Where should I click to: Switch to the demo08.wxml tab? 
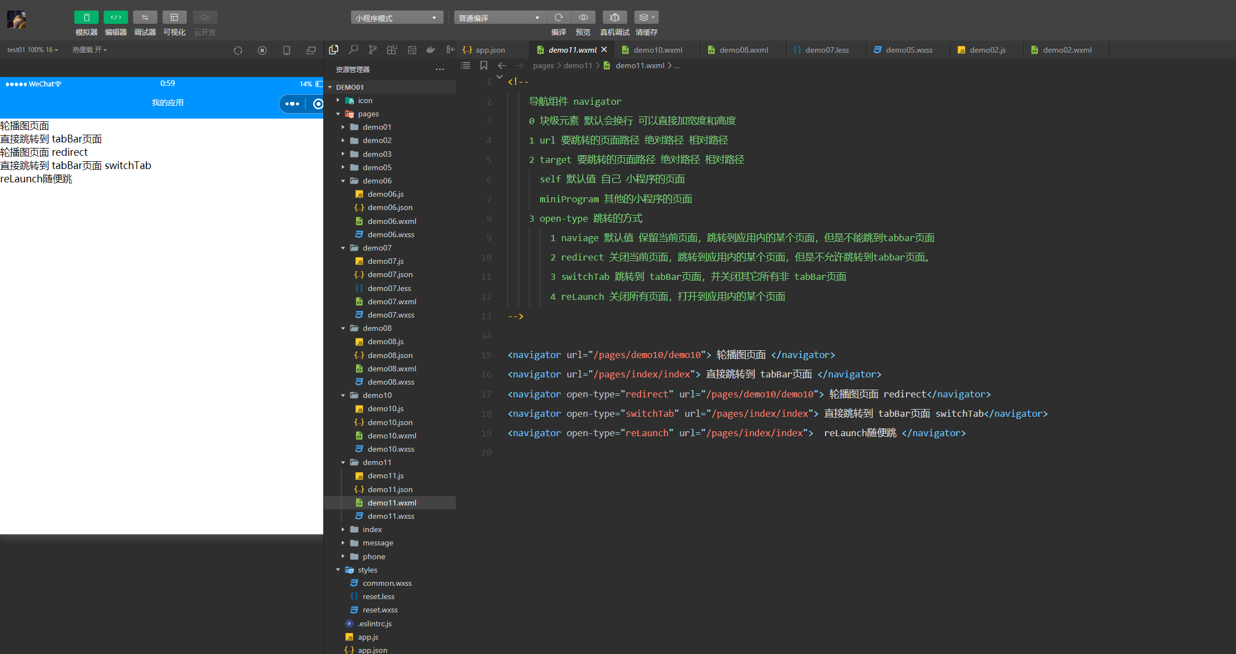[x=744, y=50]
